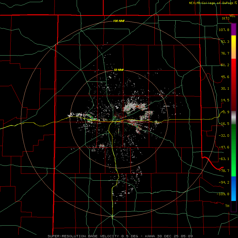The height and width of the screenshot is (238, 238).
Task: Select the -32.0 velocity scale value
Action: pyautogui.click(x=224, y=135)
